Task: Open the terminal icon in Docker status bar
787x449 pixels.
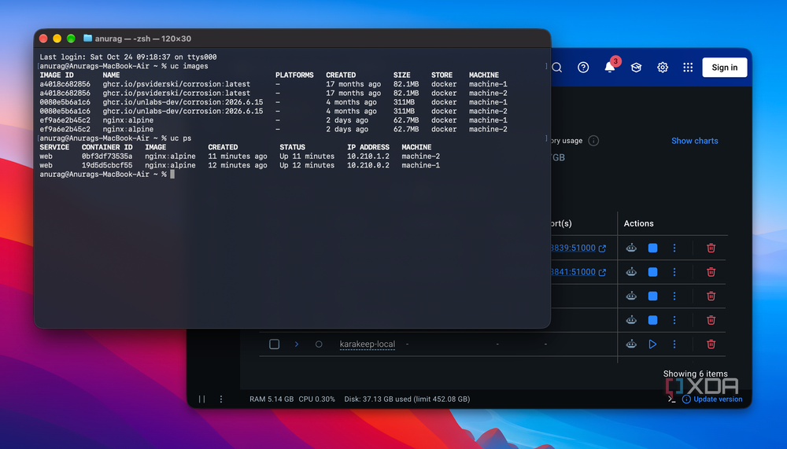Action: point(671,399)
